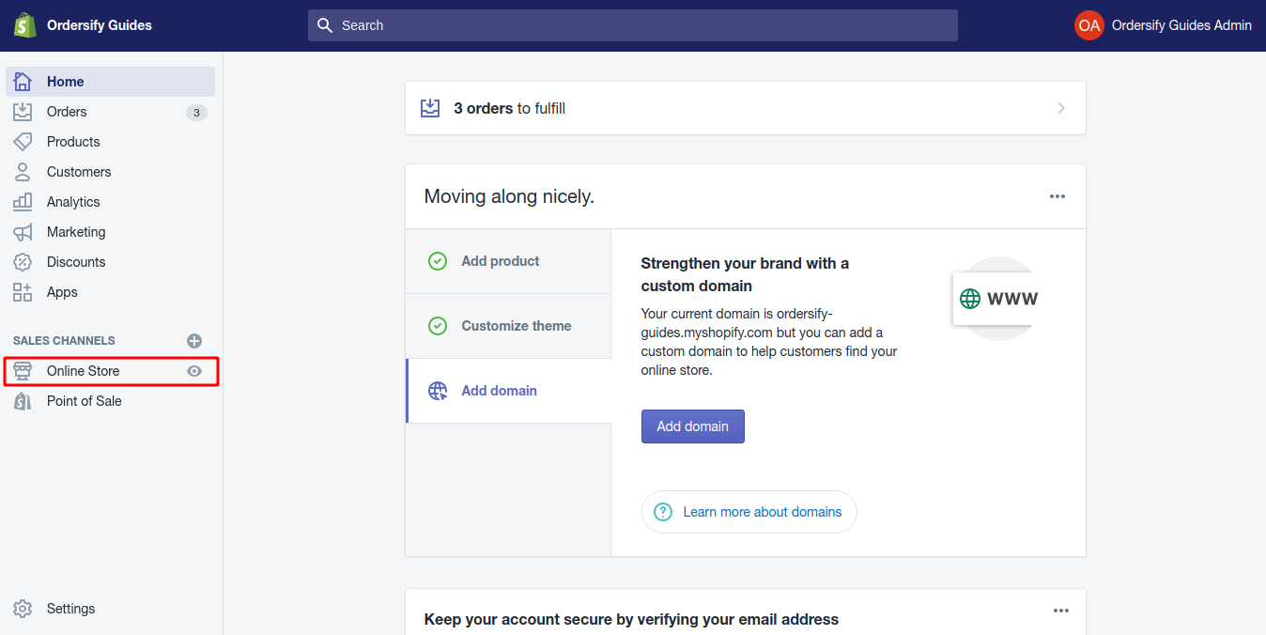View online store via eye icon
1266x635 pixels.
pos(194,371)
